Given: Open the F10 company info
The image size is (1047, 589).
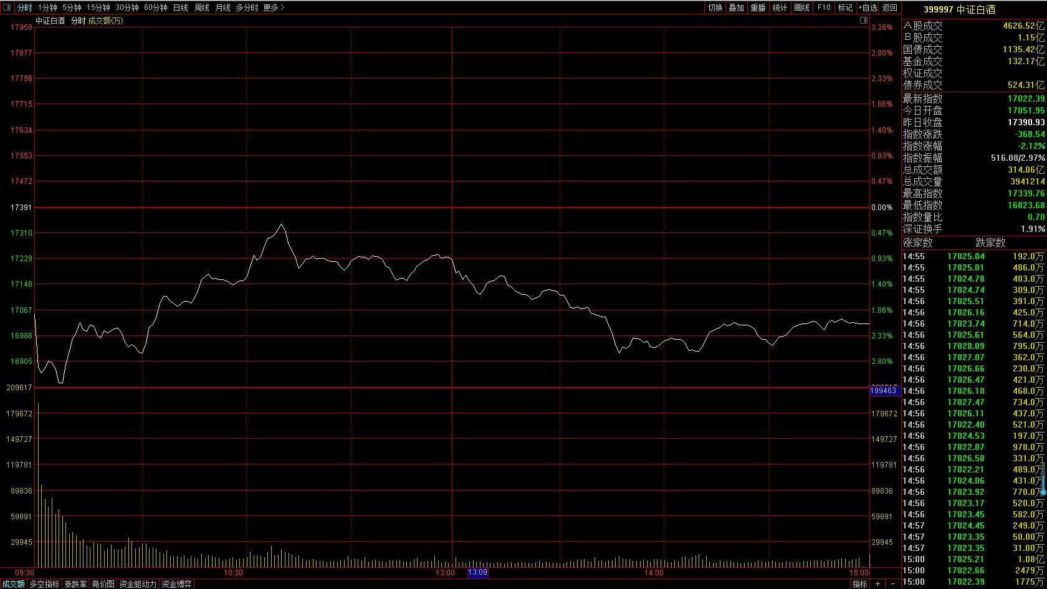Looking at the screenshot, I should [x=823, y=7].
